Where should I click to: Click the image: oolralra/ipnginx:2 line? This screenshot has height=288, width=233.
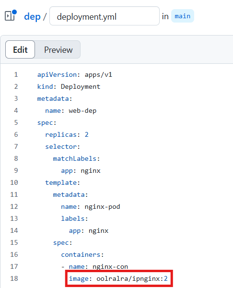click(118, 278)
